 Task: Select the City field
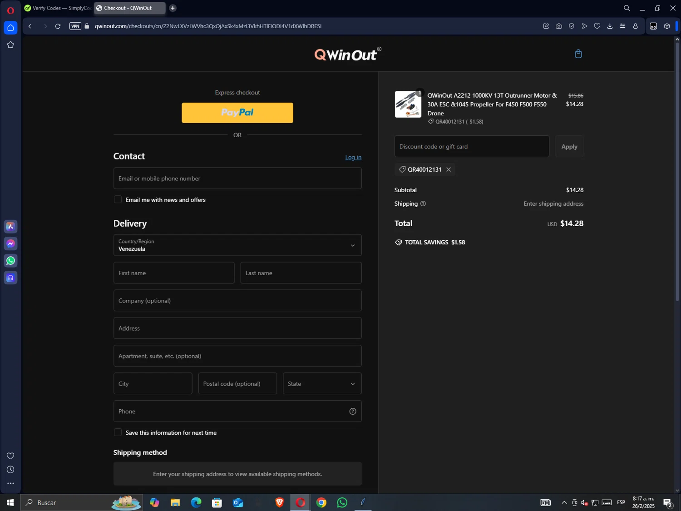153,384
